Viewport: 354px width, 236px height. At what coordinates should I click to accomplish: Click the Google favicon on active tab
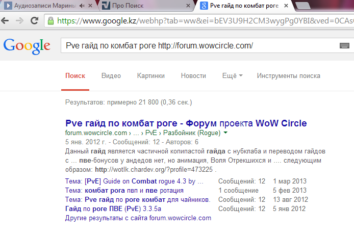click(204, 6)
